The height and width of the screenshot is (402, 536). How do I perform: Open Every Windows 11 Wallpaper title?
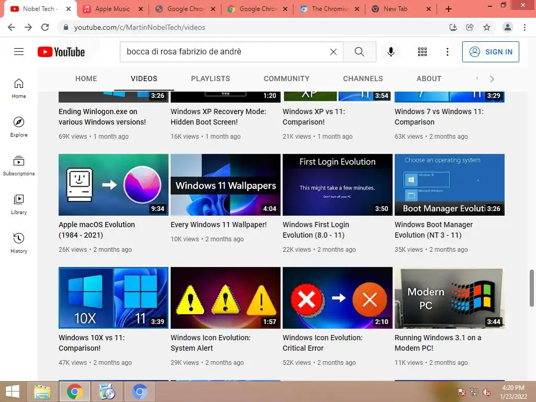[219, 225]
